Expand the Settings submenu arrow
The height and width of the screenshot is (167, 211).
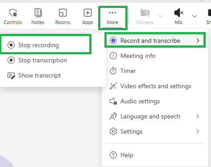pos(198,131)
